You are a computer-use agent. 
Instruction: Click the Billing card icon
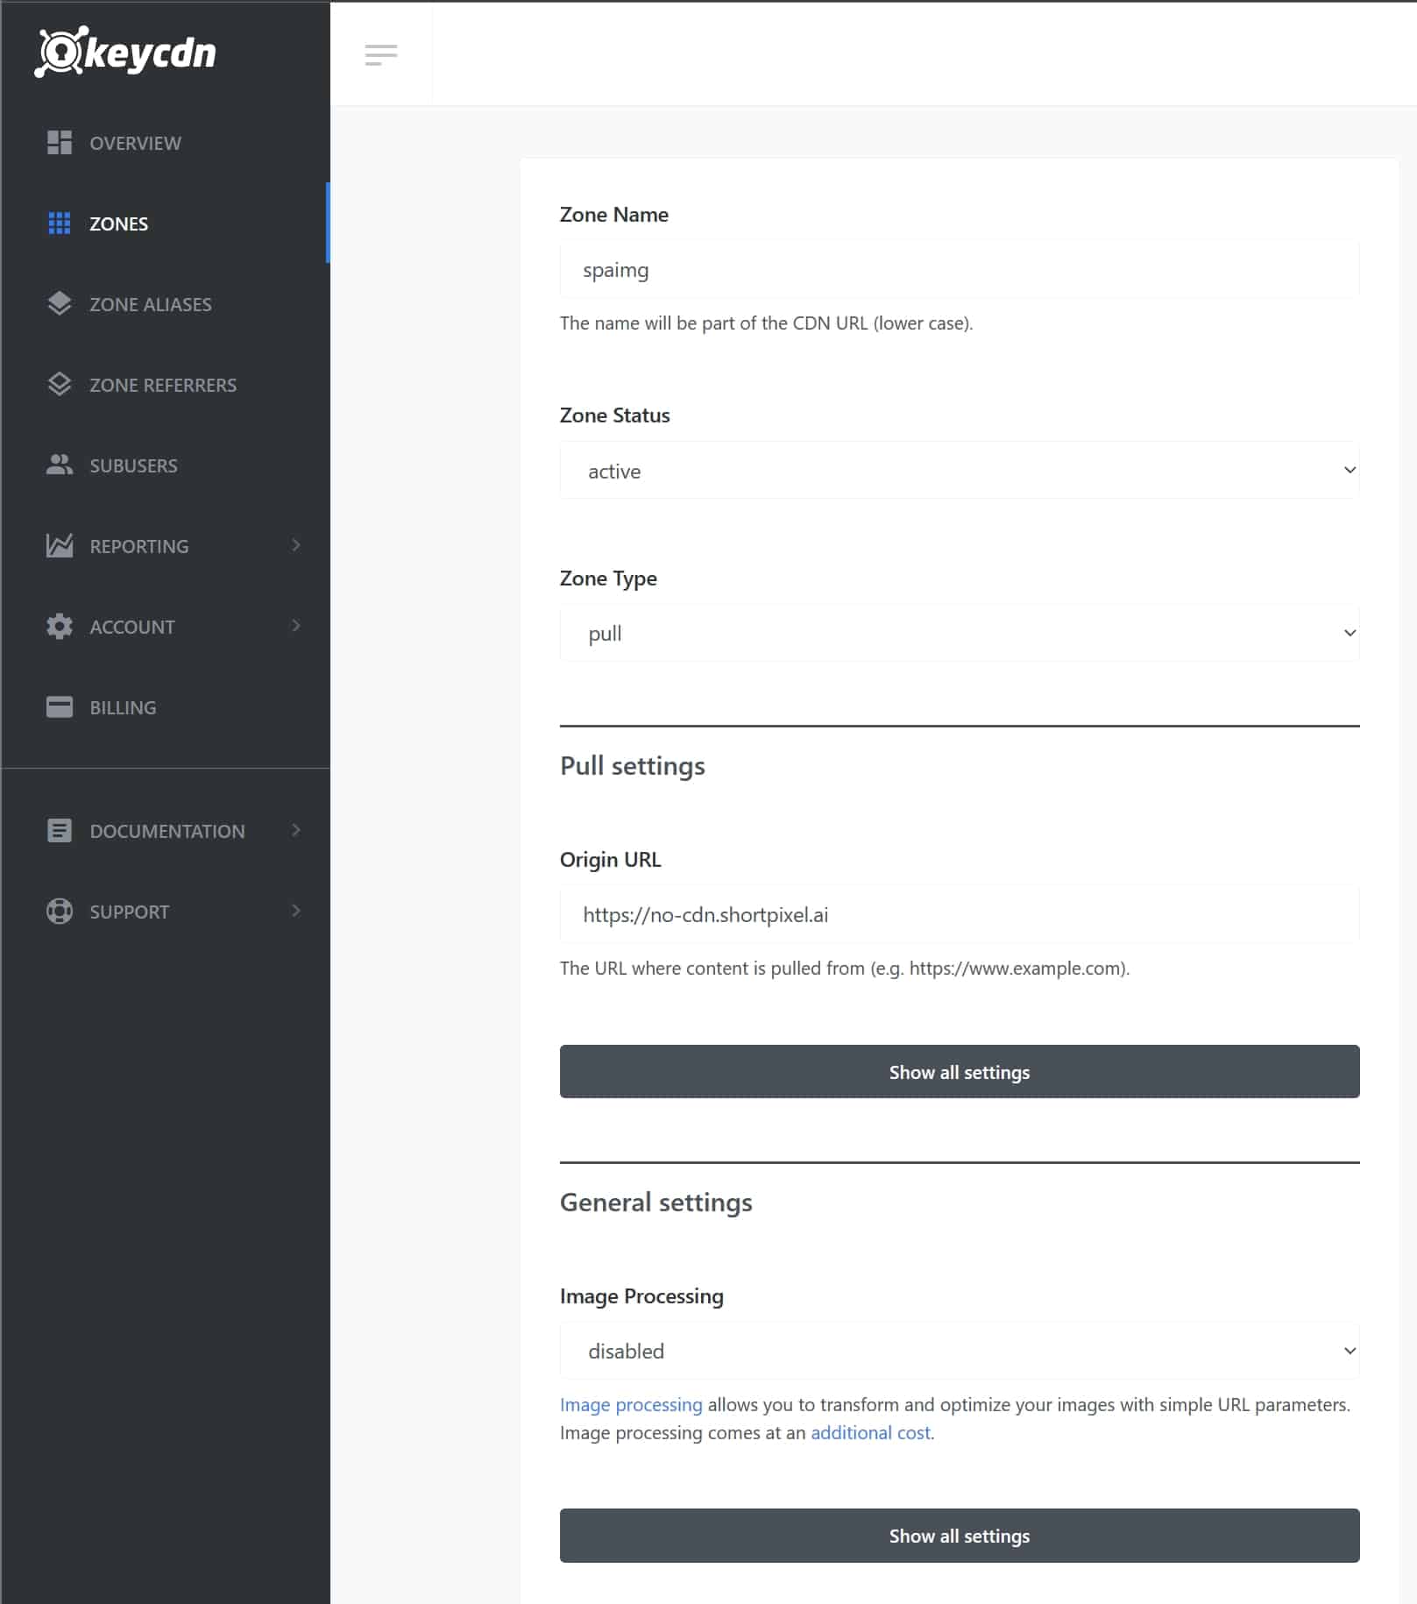pos(60,707)
